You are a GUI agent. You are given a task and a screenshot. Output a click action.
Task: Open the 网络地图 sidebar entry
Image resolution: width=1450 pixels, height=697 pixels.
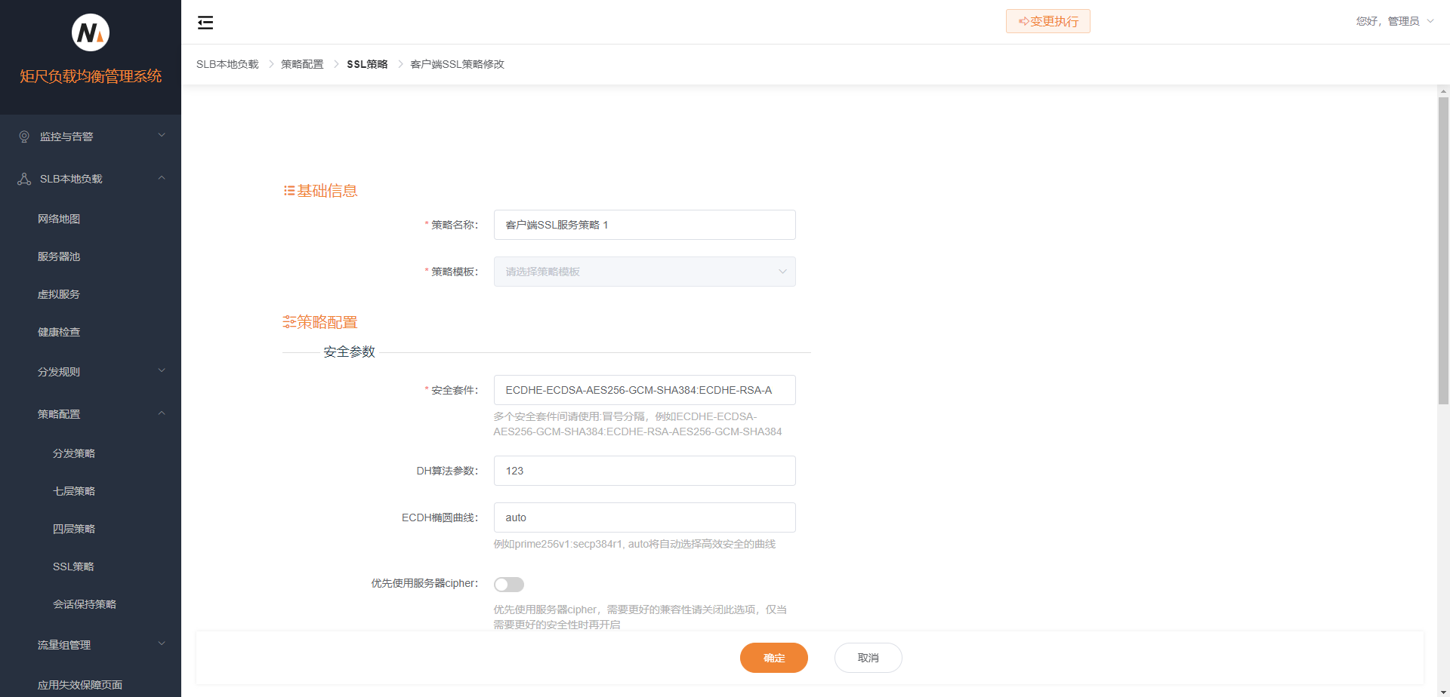59,218
